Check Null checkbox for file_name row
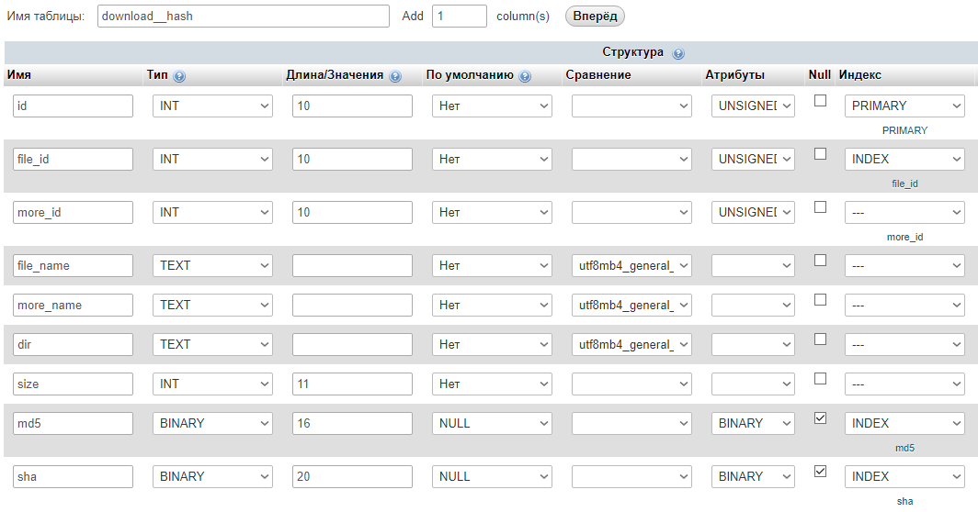This screenshot has width=978, height=512. (821, 261)
